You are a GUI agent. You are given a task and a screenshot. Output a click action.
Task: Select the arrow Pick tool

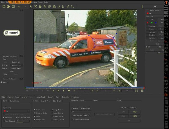31,7
